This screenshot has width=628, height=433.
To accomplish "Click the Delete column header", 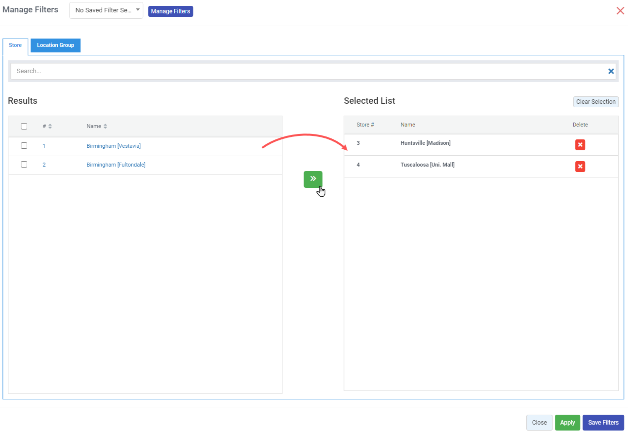I will click(580, 125).
